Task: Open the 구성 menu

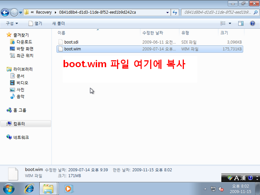Action: tap(12, 23)
